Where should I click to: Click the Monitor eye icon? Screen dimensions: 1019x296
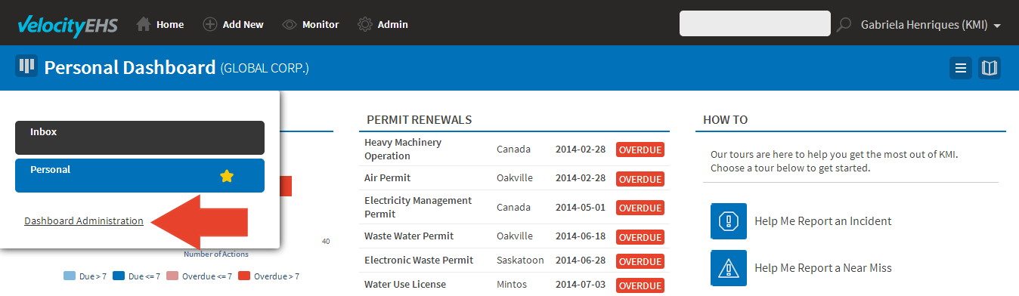point(289,24)
